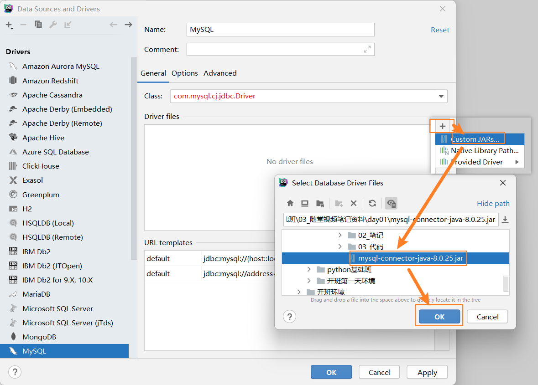Open the Class dropdown arrow
538x385 pixels.
[441, 96]
